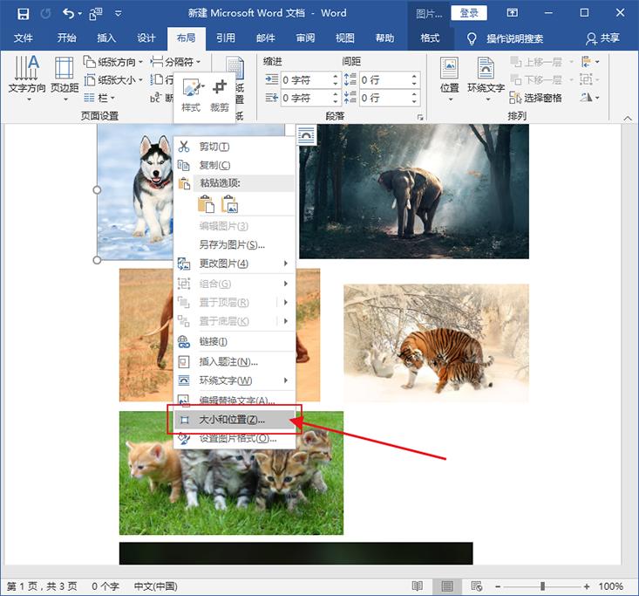Choose Cut (剪切) in the context menu
The height and width of the screenshot is (596, 639).
(x=234, y=147)
